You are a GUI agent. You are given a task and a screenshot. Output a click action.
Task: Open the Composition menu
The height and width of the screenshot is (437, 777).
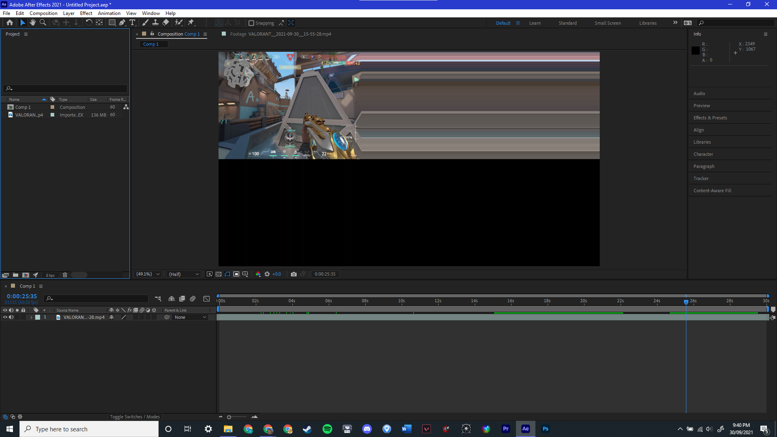43,13
